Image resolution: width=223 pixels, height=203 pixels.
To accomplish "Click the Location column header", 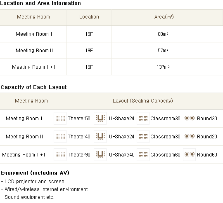I will pyautogui.click(x=89, y=17).
